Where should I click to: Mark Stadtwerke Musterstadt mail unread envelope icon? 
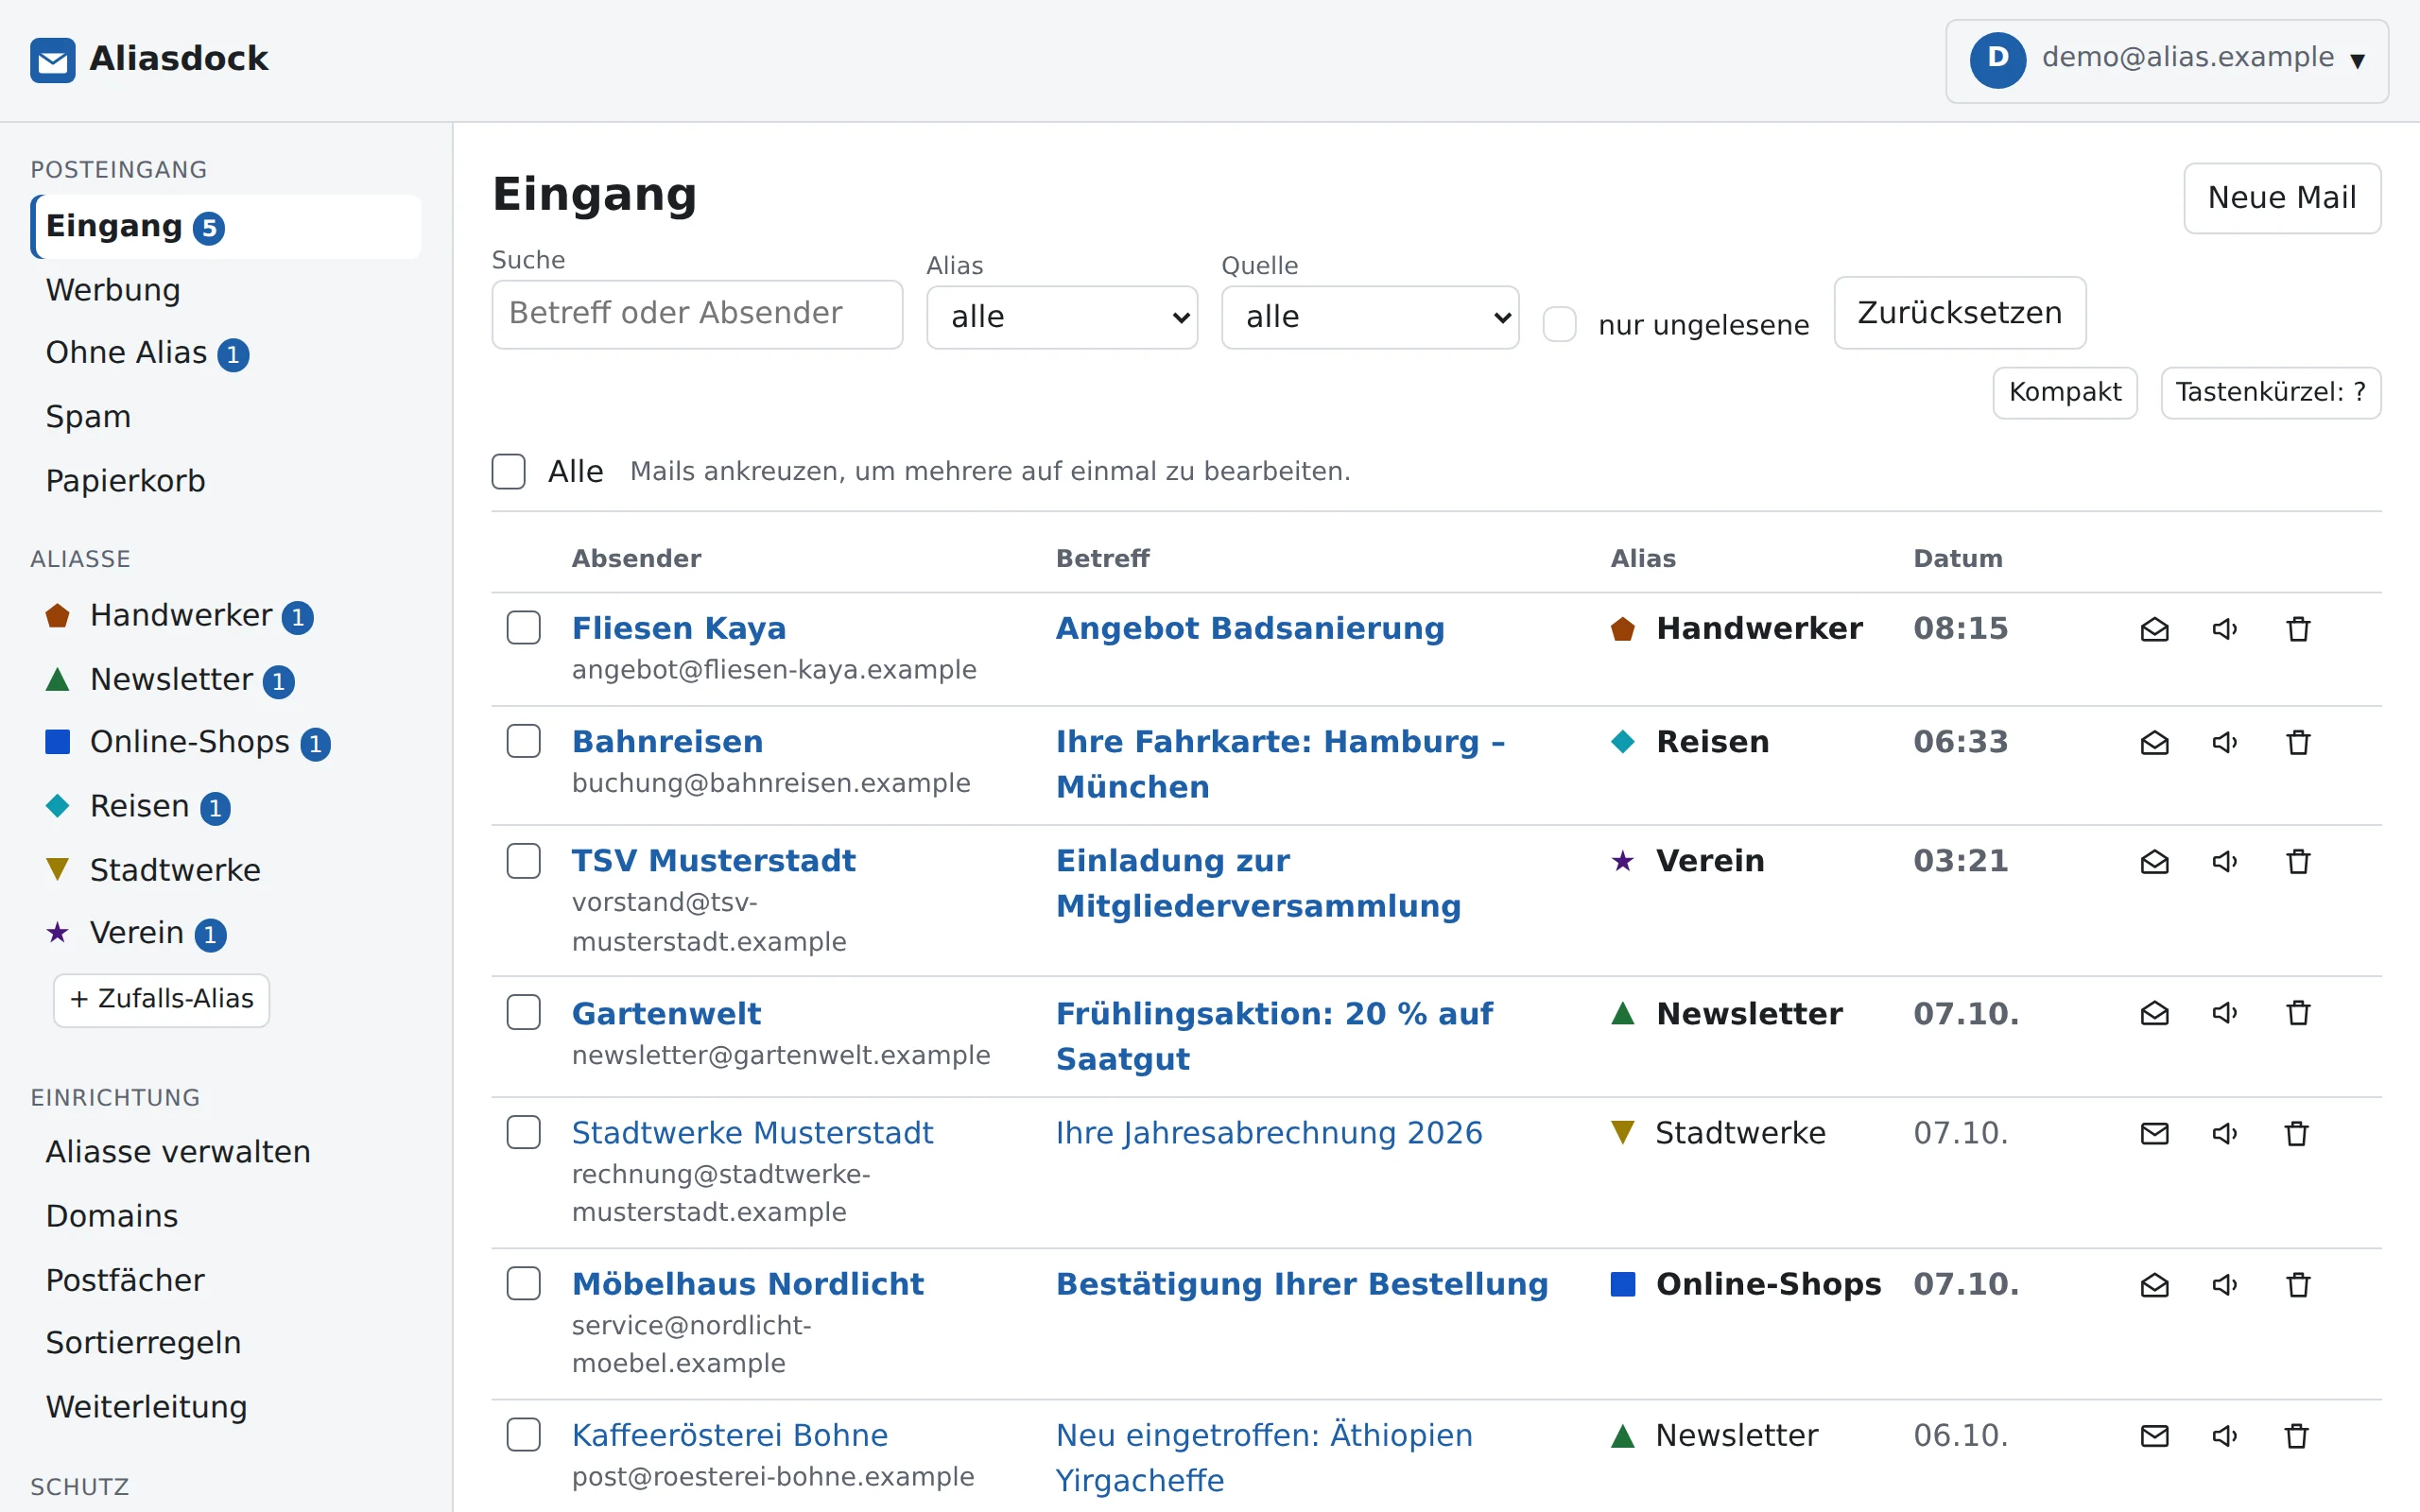[x=2154, y=1133]
